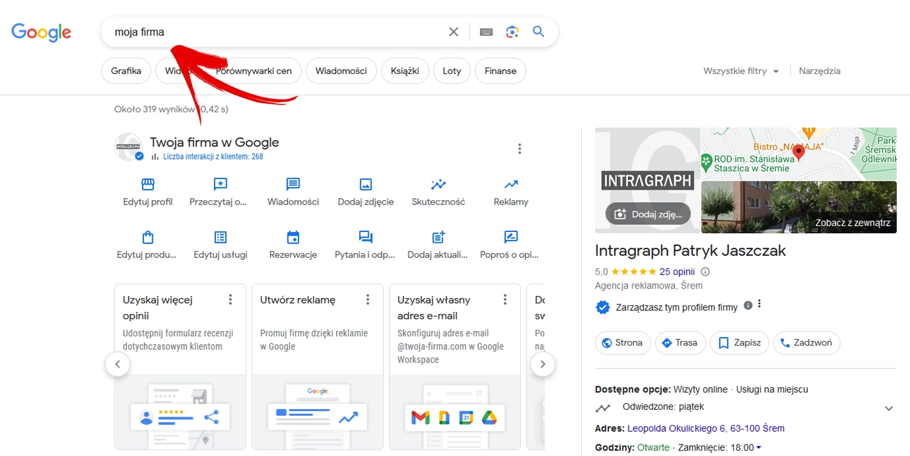The height and width of the screenshot is (456, 910).
Task: Switch to the Wiadomości search filter chip
Action: (x=341, y=71)
